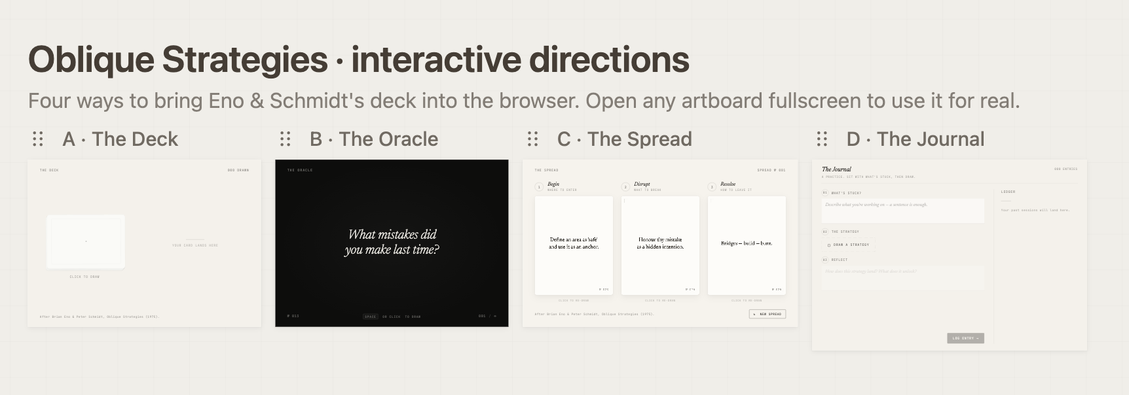Grab the drag handle for A · The Deck

tap(38, 139)
